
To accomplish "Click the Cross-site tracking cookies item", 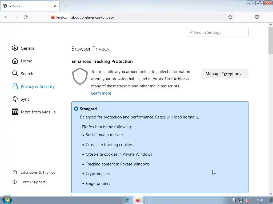I will click(x=109, y=145).
